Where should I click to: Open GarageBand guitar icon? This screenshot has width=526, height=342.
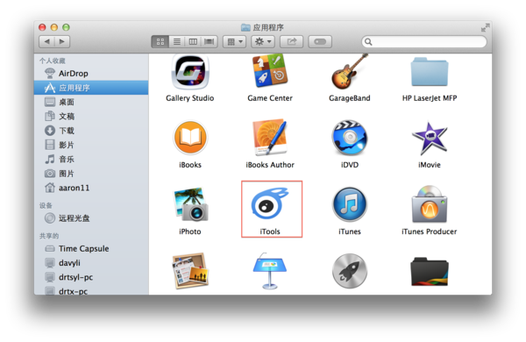coord(350,72)
